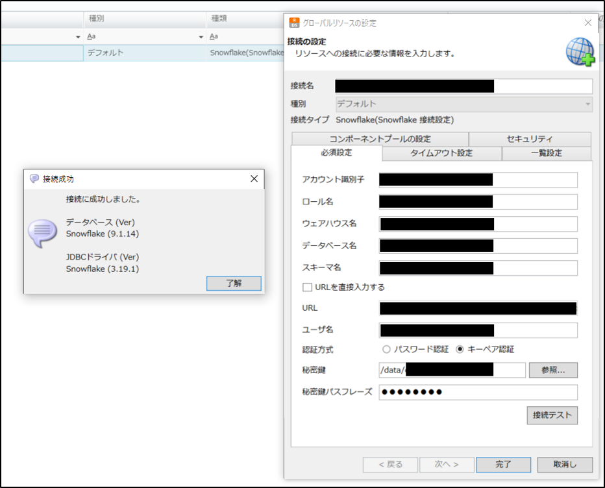Click the speech bubble icon in the success dialog
605x488 pixels.
pyautogui.click(x=42, y=233)
